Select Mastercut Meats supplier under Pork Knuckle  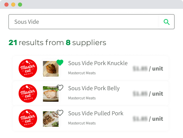82,73
